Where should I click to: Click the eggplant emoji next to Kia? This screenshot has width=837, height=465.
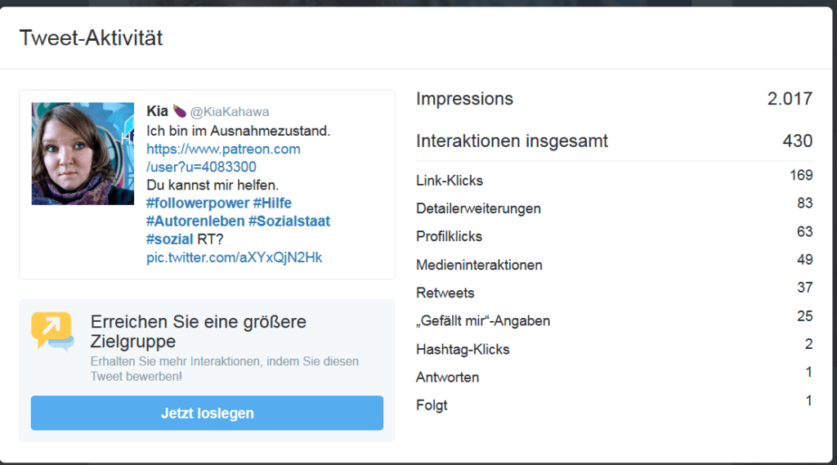pos(179,111)
